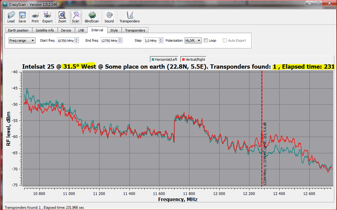Switch to the Earth position tab
This screenshot has height=210, width=337.
point(18,30)
